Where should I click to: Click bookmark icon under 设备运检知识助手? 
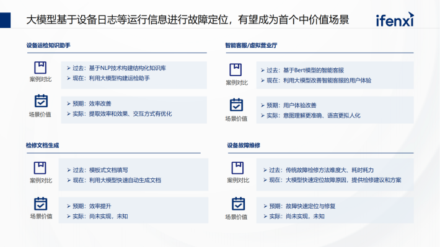(40, 67)
